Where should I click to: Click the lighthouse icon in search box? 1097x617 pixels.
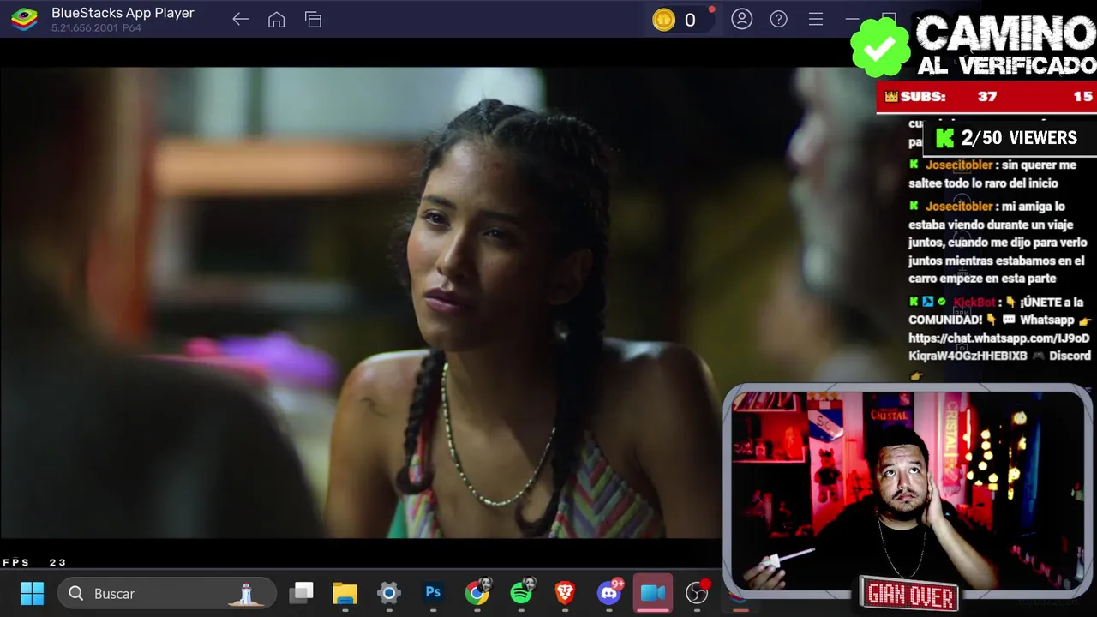pyautogui.click(x=246, y=593)
